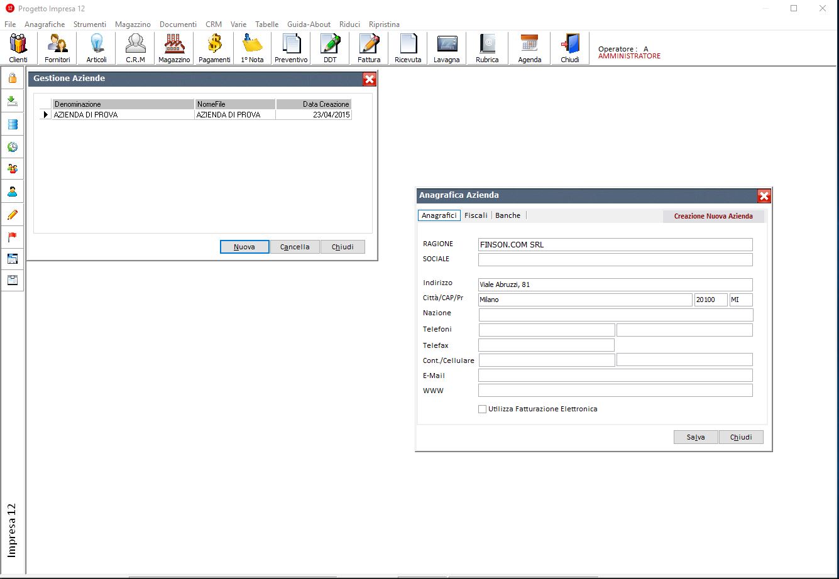Image resolution: width=839 pixels, height=579 pixels.
Task: Switch to the Banche tab
Action: [x=508, y=215]
